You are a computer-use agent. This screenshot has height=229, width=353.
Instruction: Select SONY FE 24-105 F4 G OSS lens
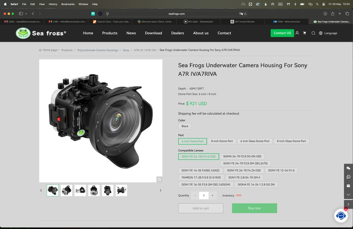199,157
